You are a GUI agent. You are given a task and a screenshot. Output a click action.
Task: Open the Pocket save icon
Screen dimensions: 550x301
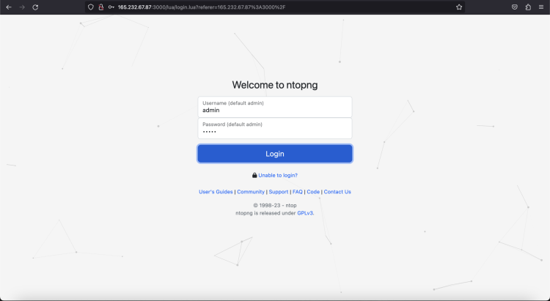(515, 7)
